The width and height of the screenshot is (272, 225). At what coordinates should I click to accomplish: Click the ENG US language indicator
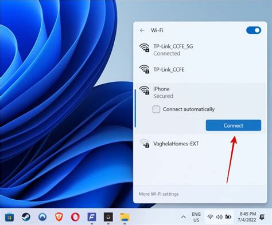tap(196, 217)
